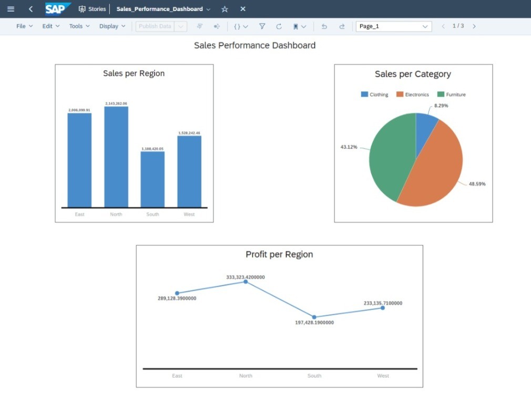Click the 43.12% pie label
Image resolution: width=531 pixels, height=402 pixels.
[349, 147]
